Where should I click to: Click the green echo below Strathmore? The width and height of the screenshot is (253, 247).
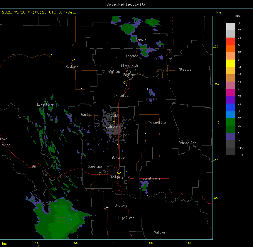coord(144,187)
